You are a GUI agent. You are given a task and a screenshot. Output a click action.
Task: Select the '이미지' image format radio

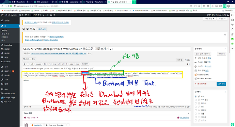tap(196, 110)
